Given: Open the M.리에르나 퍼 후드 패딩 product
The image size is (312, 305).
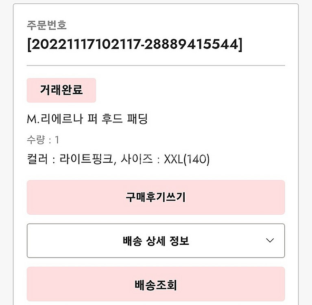Looking at the screenshot, I should pyautogui.click(x=87, y=119).
